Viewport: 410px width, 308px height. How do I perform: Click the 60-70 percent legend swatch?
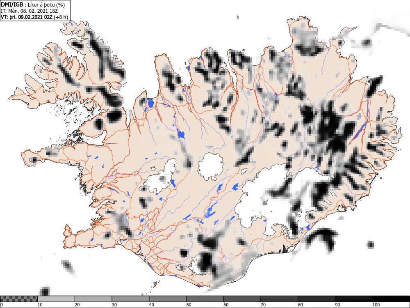coord(242,299)
